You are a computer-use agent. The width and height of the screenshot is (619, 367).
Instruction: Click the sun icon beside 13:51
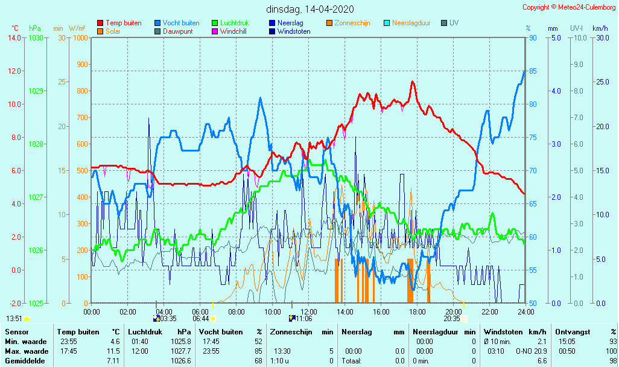point(27,319)
